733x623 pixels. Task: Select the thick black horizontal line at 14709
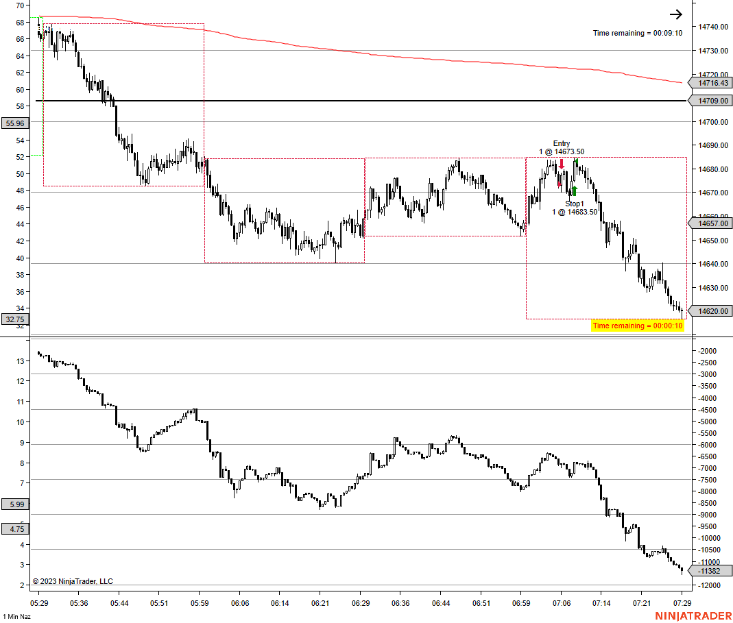tap(361, 101)
